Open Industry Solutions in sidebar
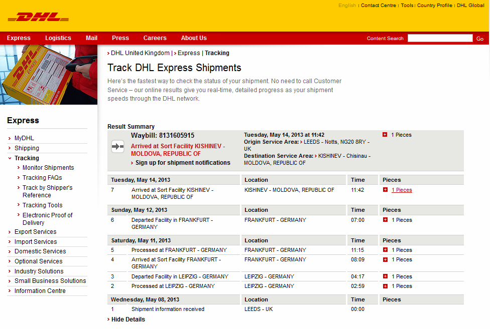 (39, 271)
